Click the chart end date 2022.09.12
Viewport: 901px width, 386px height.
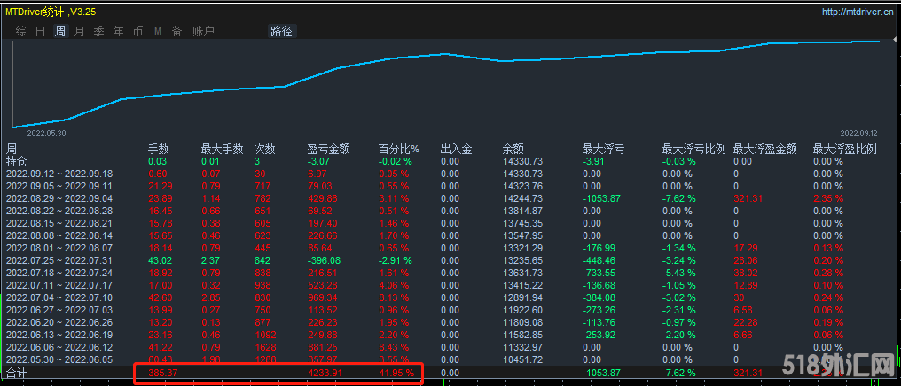[x=859, y=133]
